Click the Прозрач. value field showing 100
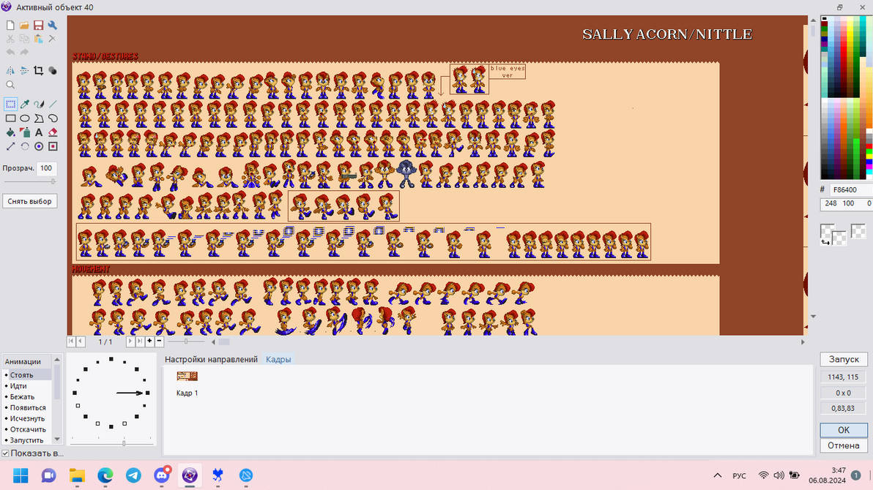This screenshot has width=873, height=490. pos(48,168)
